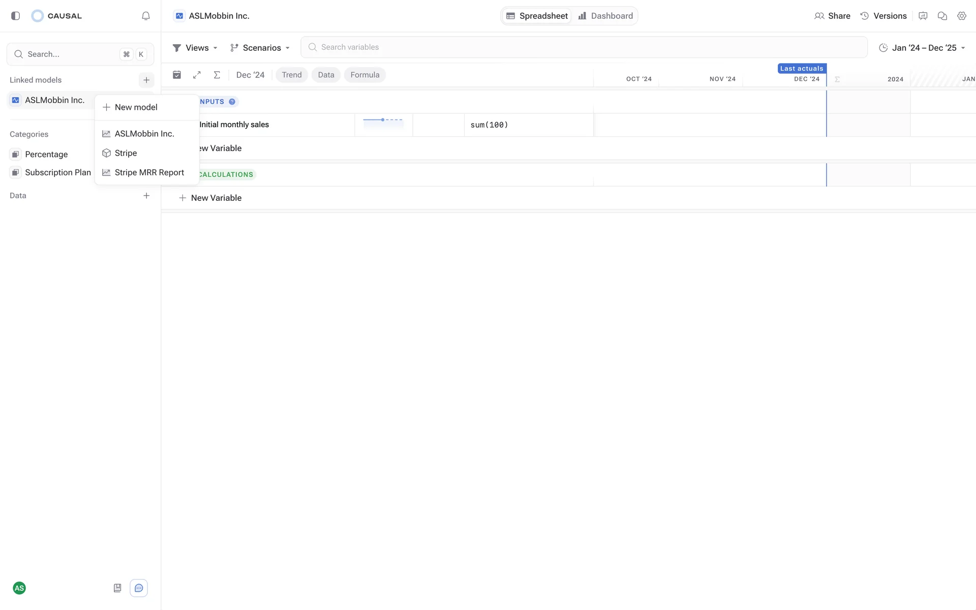
Task: Click the sigma aggregation icon
Action: 217,75
